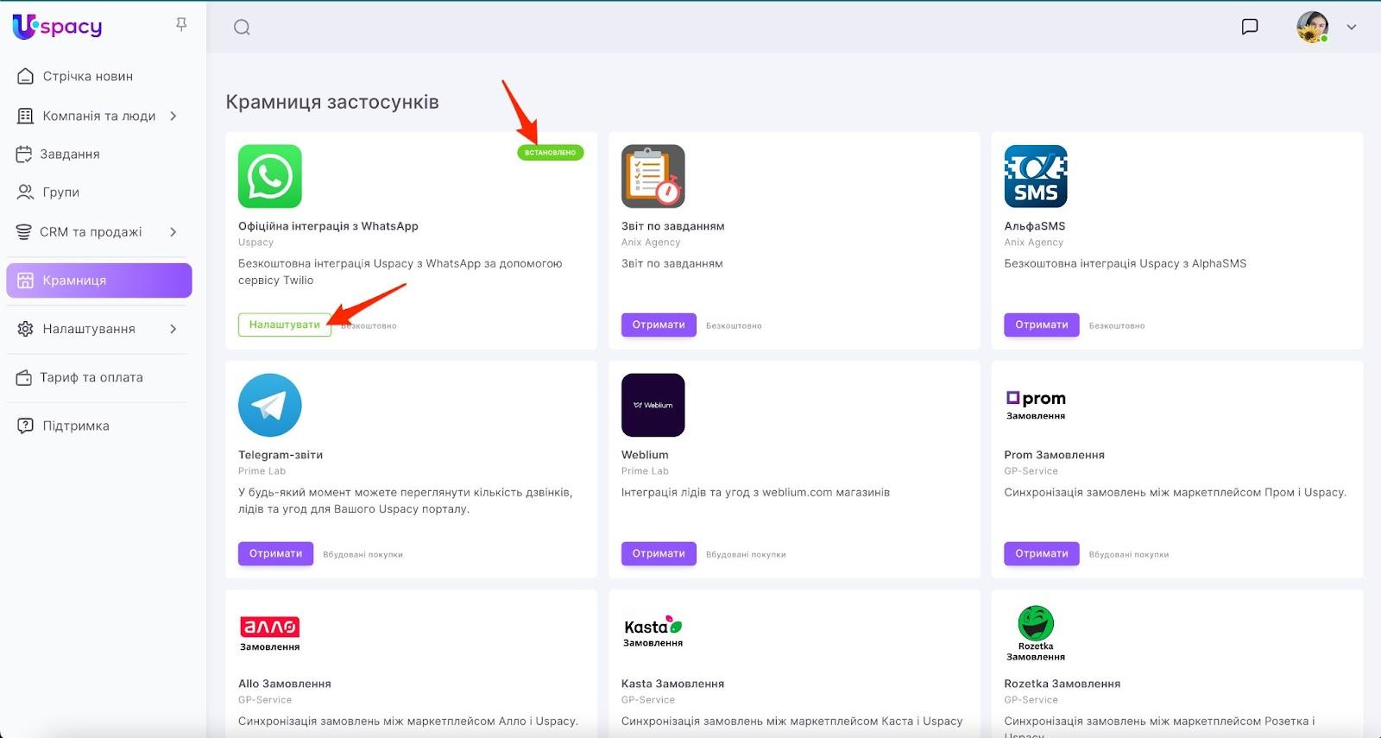Expand Компанія та люди submenu chevron
Screen dimensions: 1381x738
pos(173,116)
